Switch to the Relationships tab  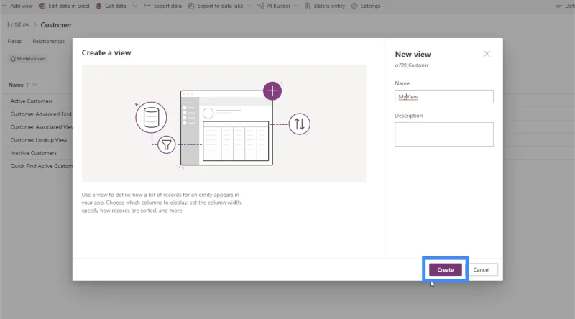(48, 41)
